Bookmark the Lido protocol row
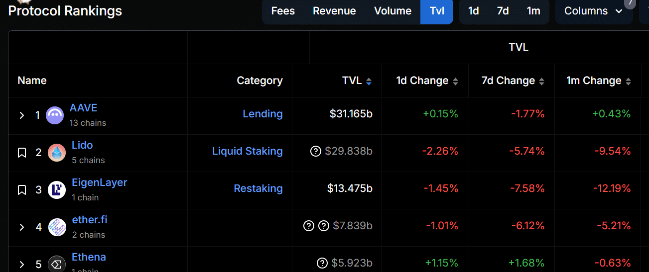649x272 pixels. (22, 153)
